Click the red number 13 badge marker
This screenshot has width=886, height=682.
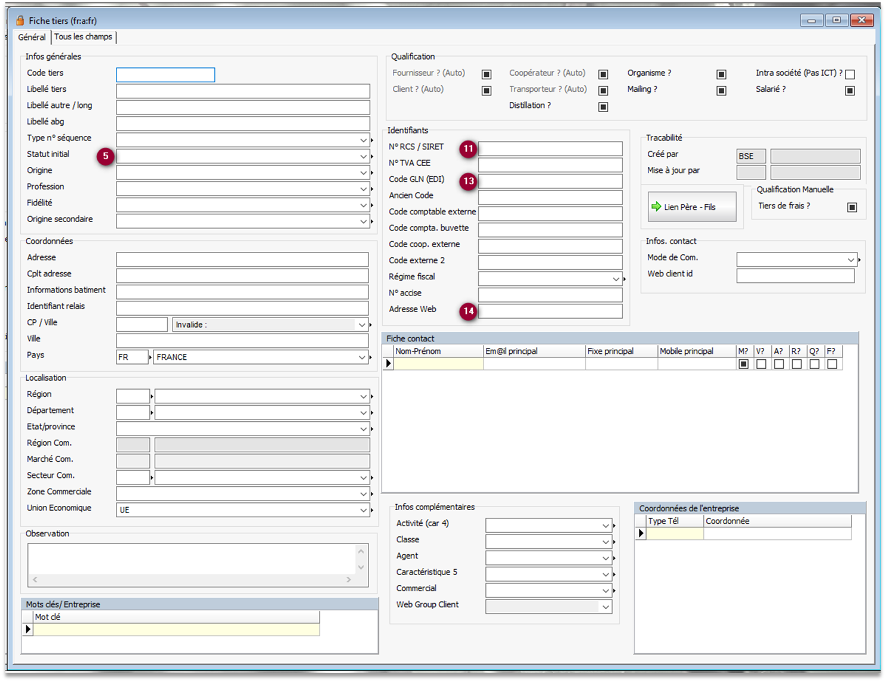[468, 181]
